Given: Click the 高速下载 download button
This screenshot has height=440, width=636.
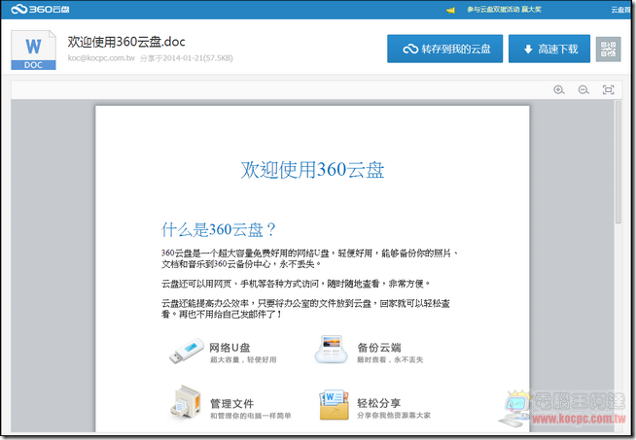Looking at the screenshot, I should pos(549,49).
